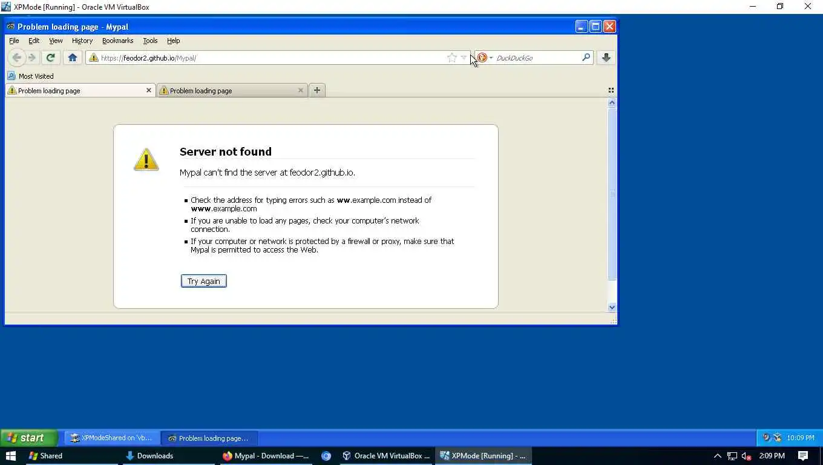Open the History menu
Viewport: 823px width, 465px height.
(x=82, y=41)
